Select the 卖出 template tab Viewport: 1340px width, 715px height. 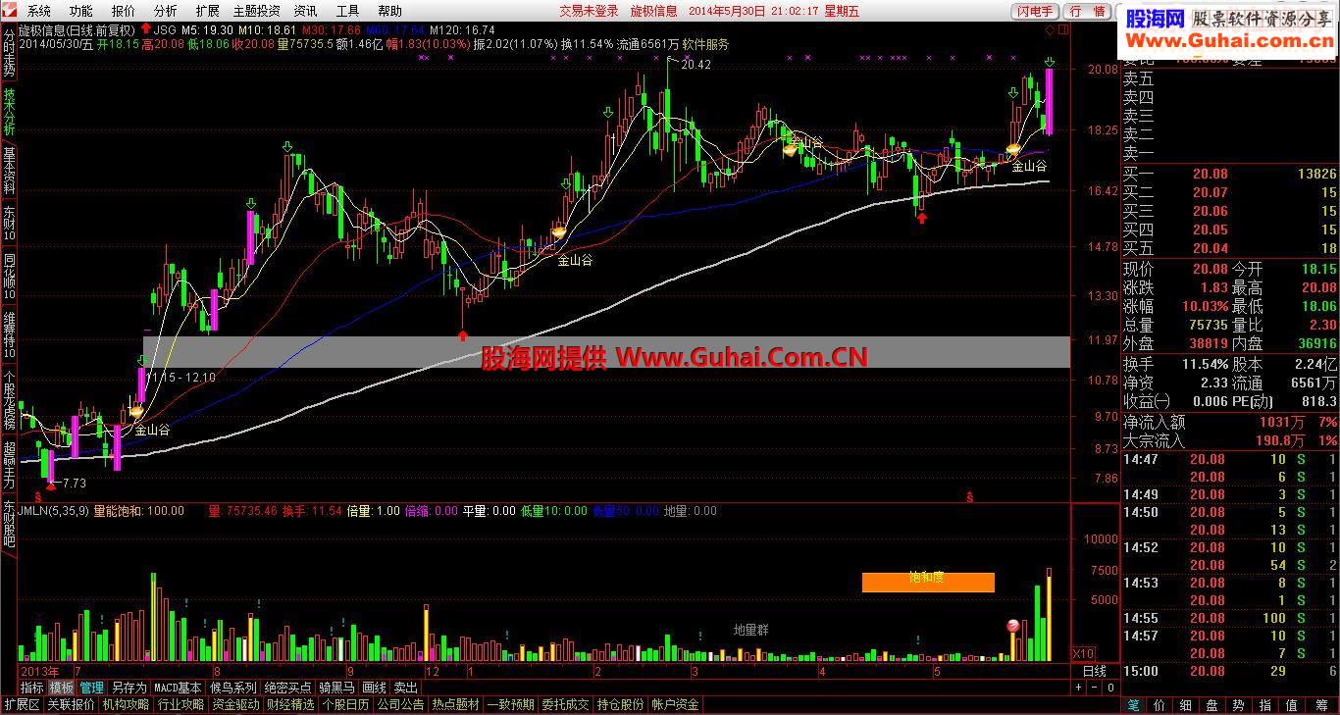tap(405, 689)
